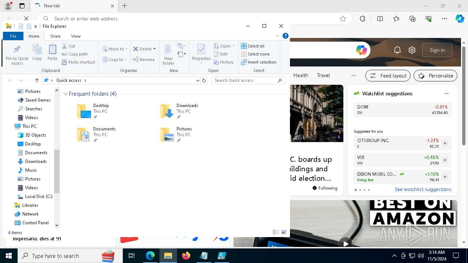
Task: Open Edge Collections icon
Action: click(412, 19)
